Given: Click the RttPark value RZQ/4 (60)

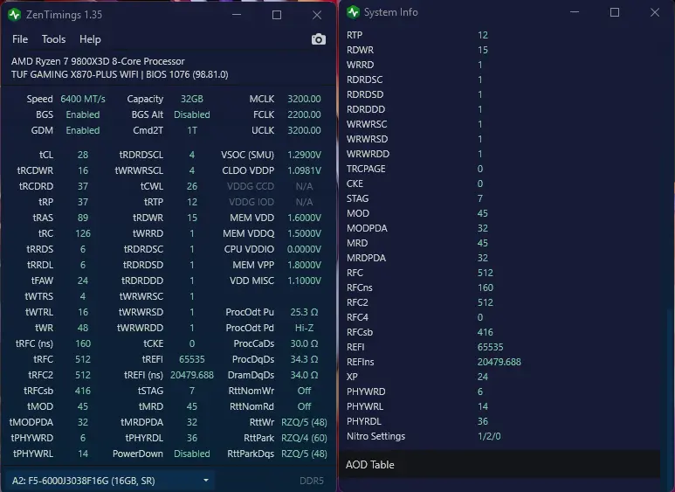Looking at the screenshot, I should tap(304, 438).
